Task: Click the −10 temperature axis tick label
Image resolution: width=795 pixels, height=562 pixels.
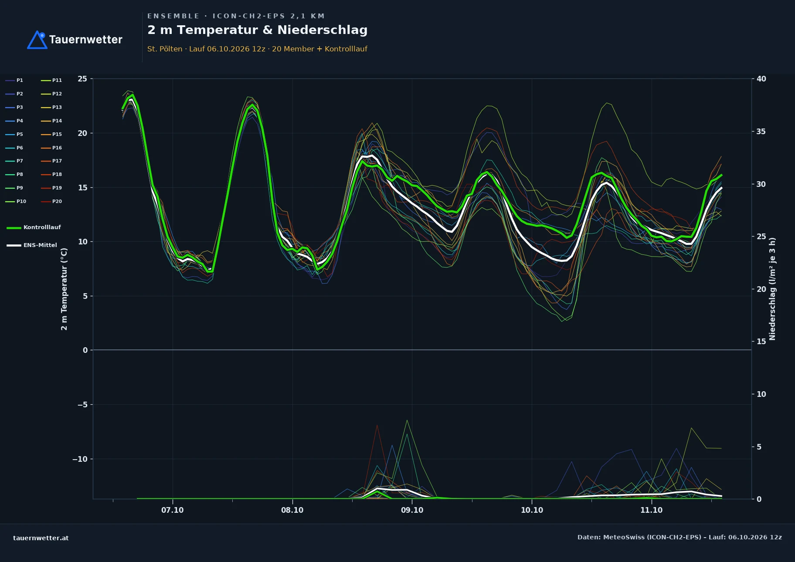Action: pyautogui.click(x=80, y=459)
